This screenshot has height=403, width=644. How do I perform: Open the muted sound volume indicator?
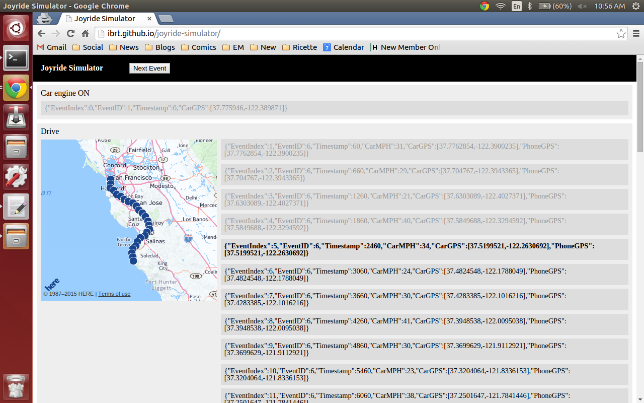pyautogui.click(x=582, y=6)
